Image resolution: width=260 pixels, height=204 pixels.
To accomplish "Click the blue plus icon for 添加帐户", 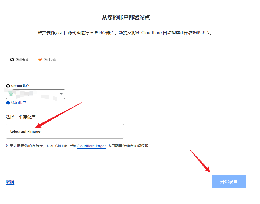I will [x=8, y=103].
